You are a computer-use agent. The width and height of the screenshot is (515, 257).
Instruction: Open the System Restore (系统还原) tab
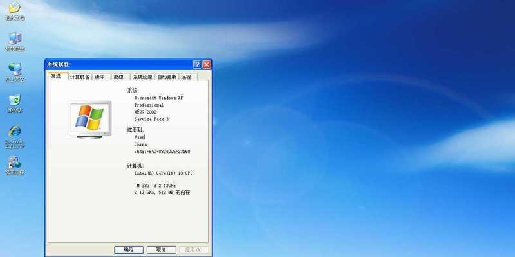pos(142,77)
